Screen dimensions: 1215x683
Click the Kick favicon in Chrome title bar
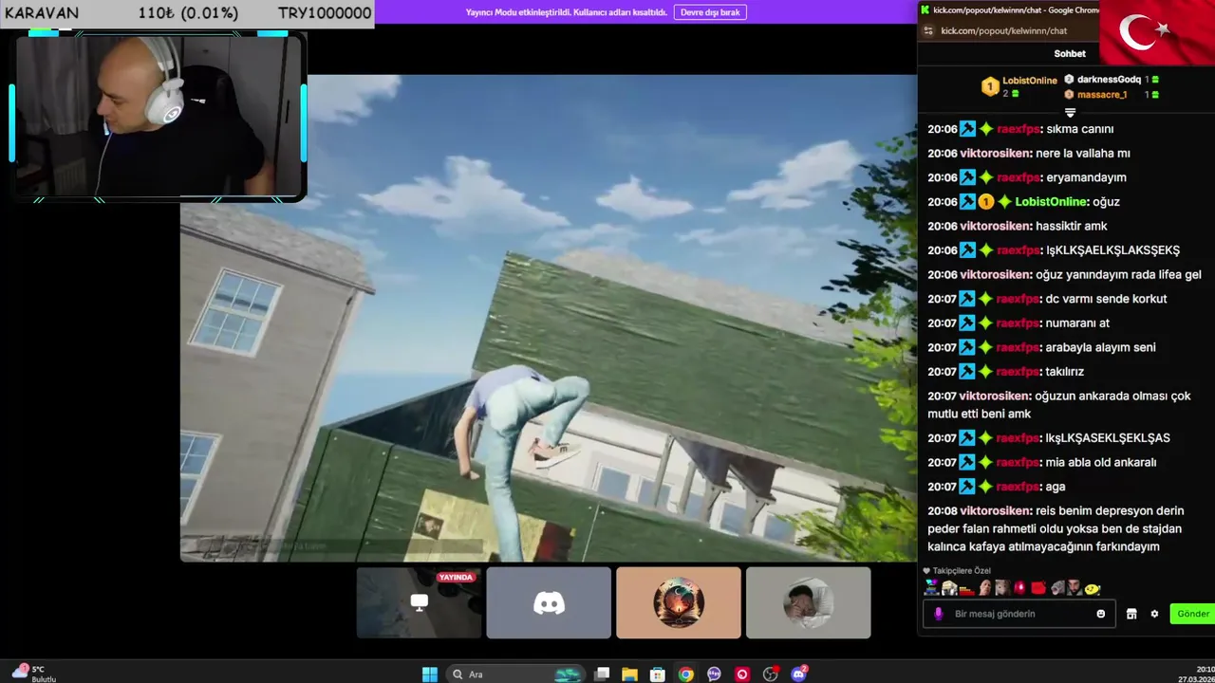pos(925,9)
